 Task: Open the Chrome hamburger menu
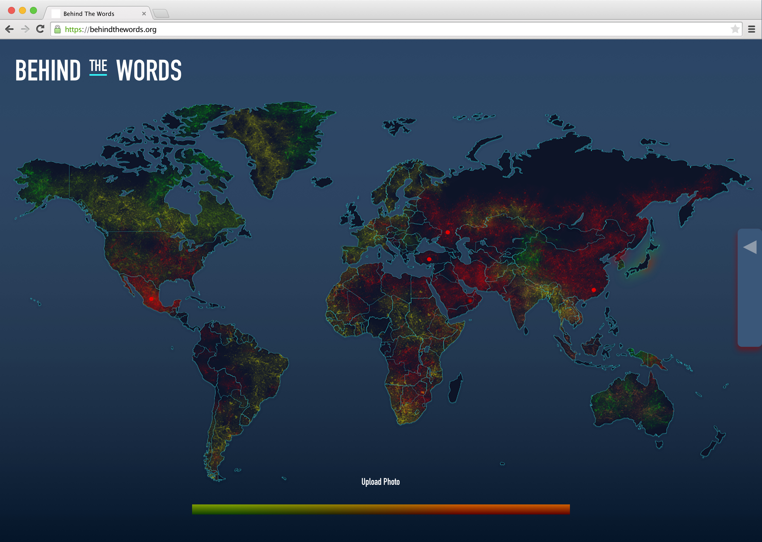pyautogui.click(x=752, y=29)
